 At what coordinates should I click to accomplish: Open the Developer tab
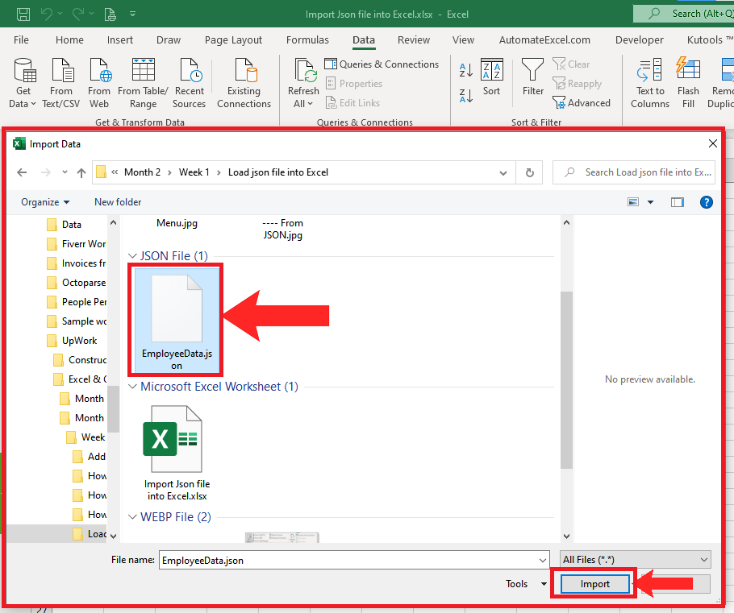click(639, 39)
